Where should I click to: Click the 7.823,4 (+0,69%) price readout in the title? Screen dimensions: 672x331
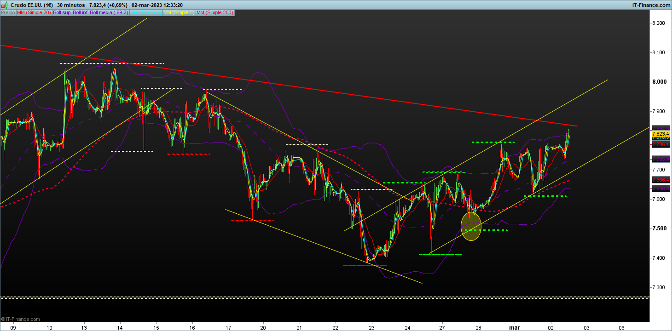[108, 5]
